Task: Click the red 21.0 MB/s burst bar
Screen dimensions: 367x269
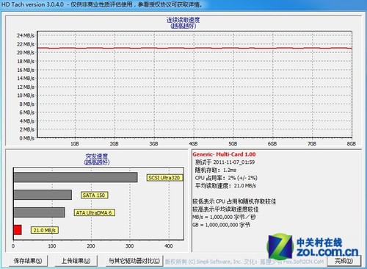Action: click(18, 230)
